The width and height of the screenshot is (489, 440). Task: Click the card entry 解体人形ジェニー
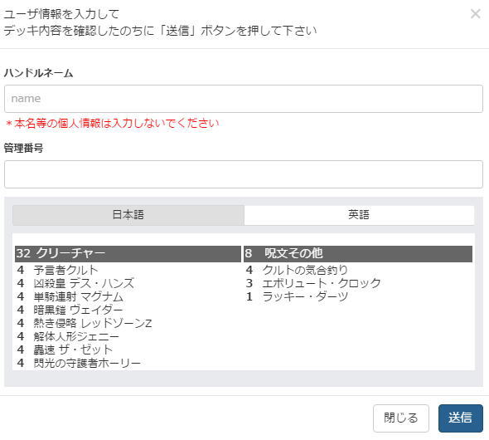coord(76,336)
